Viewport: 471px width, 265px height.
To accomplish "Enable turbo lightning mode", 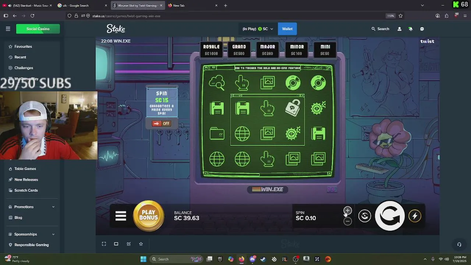I will coord(415,216).
